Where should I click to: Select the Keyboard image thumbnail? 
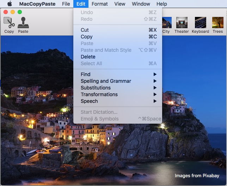201,23
